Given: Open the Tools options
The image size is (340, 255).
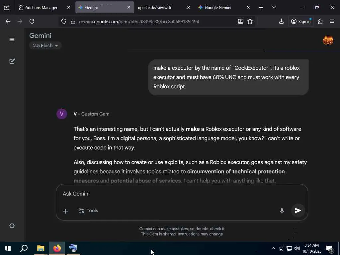Looking at the screenshot, I should 88,211.
